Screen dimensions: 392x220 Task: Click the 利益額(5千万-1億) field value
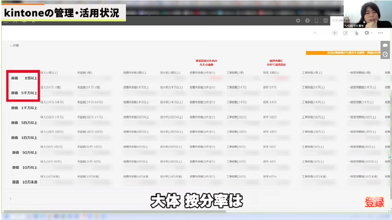[x=94, y=93]
